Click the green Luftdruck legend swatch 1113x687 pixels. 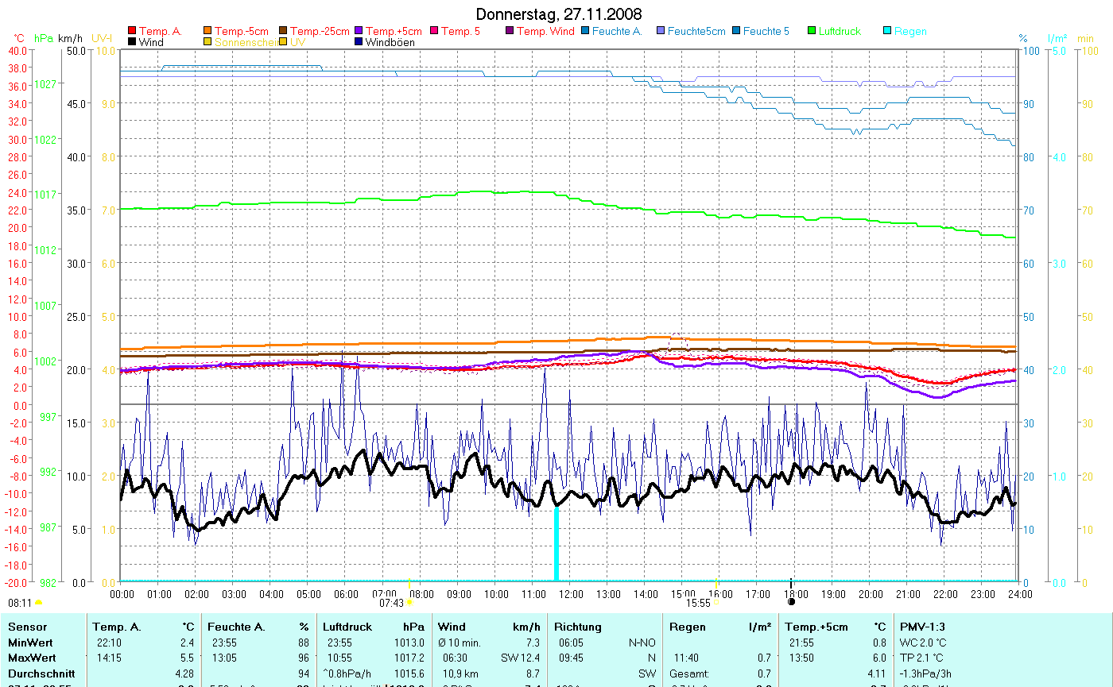pos(812,32)
